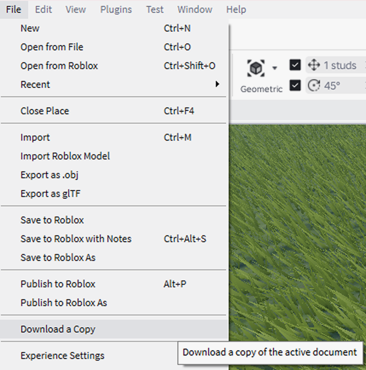Click the Geometric collisions cube icon
The width and height of the screenshot is (366, 370).
[256, 68]
